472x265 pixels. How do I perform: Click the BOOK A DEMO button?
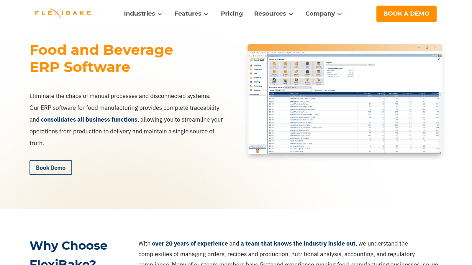point(406,14)
